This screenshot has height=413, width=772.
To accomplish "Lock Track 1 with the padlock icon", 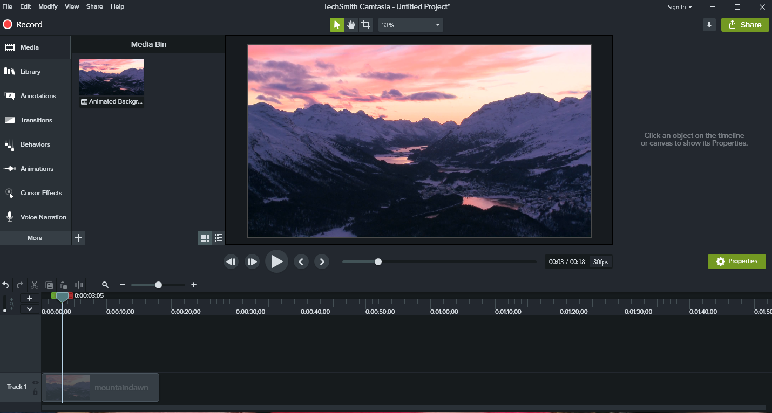I will point(35,391).
